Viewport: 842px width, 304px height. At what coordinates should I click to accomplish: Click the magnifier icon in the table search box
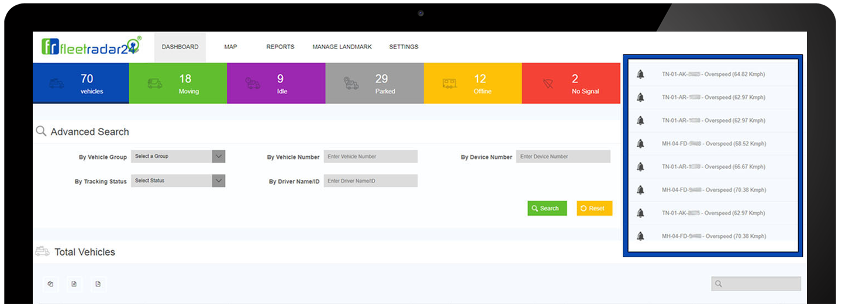click(719, 284)
